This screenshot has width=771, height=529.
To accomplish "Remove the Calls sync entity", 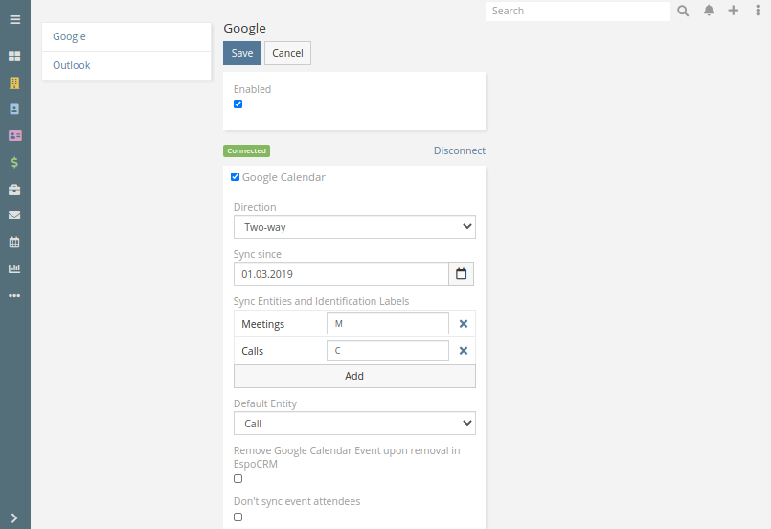I will point(464,351).
